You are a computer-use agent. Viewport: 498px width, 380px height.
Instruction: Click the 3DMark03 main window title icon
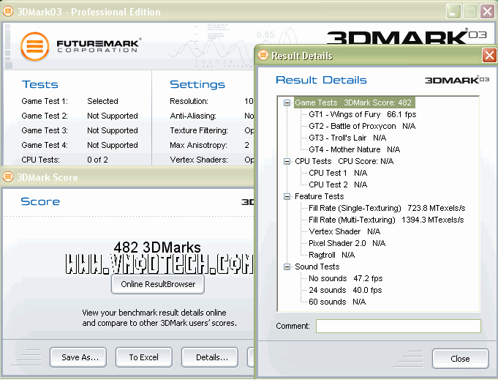(8, 12)
